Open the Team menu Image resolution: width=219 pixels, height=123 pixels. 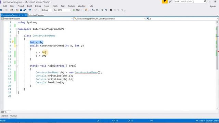[47, 6]
